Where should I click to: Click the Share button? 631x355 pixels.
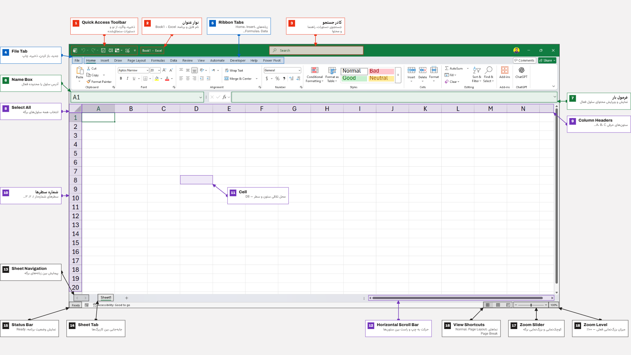coord(547,60)
